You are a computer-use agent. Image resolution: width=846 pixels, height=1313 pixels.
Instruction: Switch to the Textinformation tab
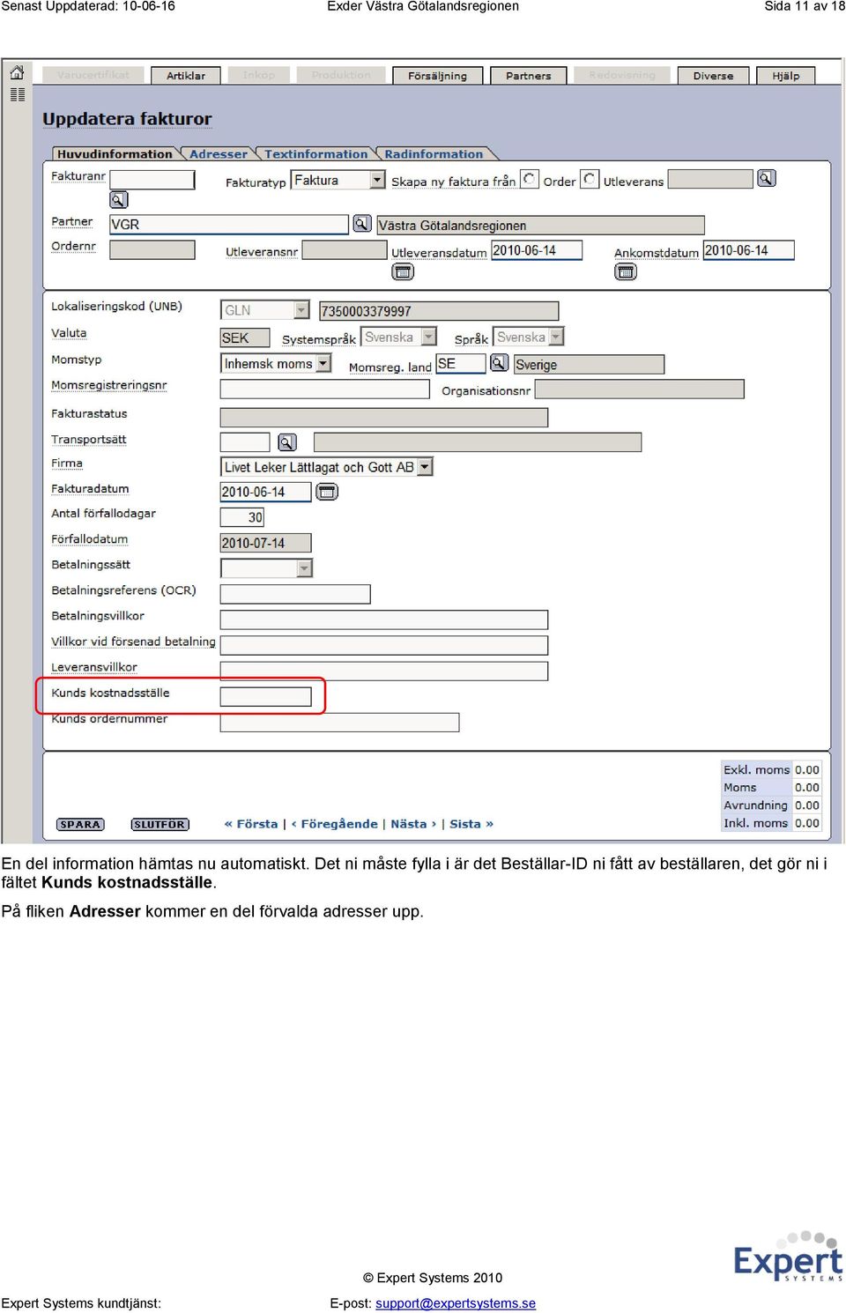(315, 153)
